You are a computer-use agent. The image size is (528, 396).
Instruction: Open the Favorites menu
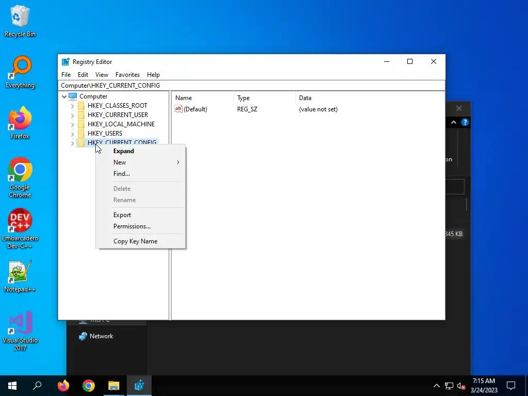point(127,75)
